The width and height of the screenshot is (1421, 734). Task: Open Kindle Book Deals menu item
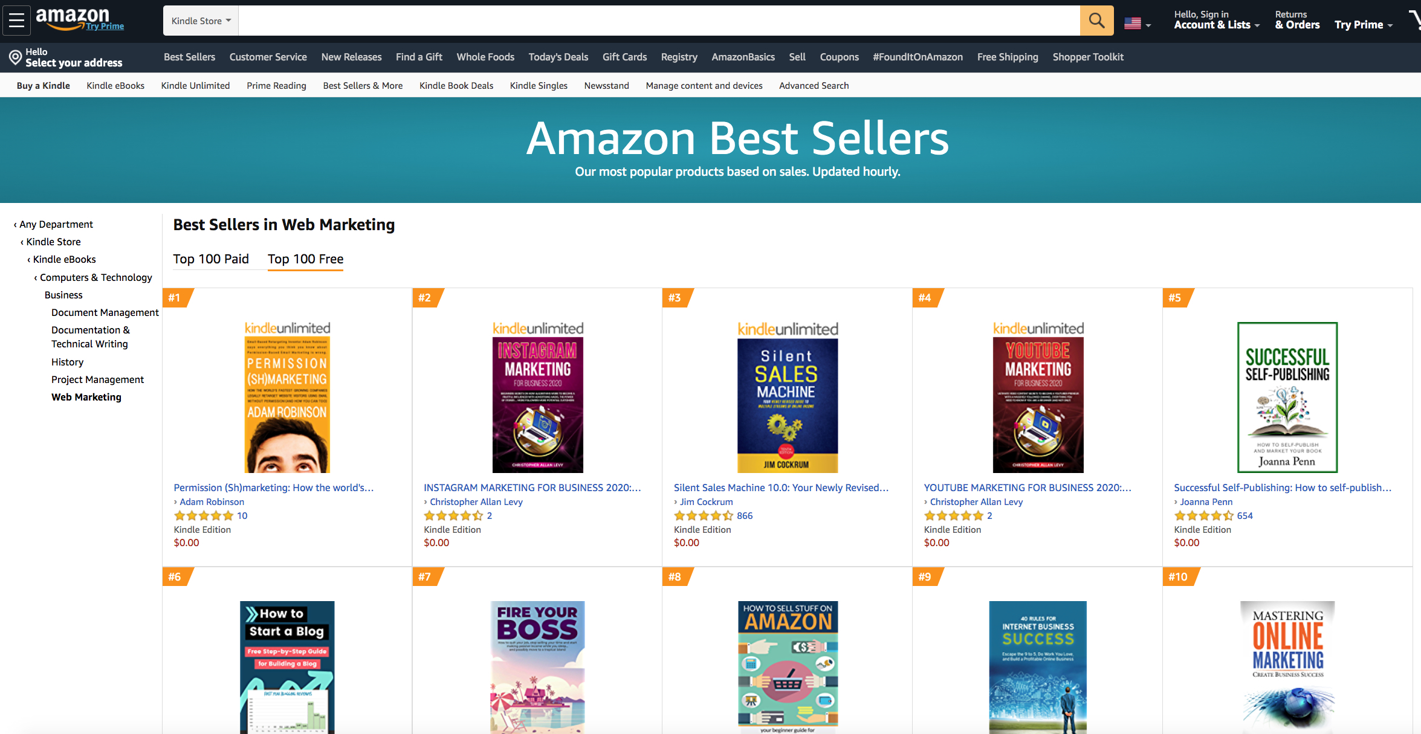(456, 86)
